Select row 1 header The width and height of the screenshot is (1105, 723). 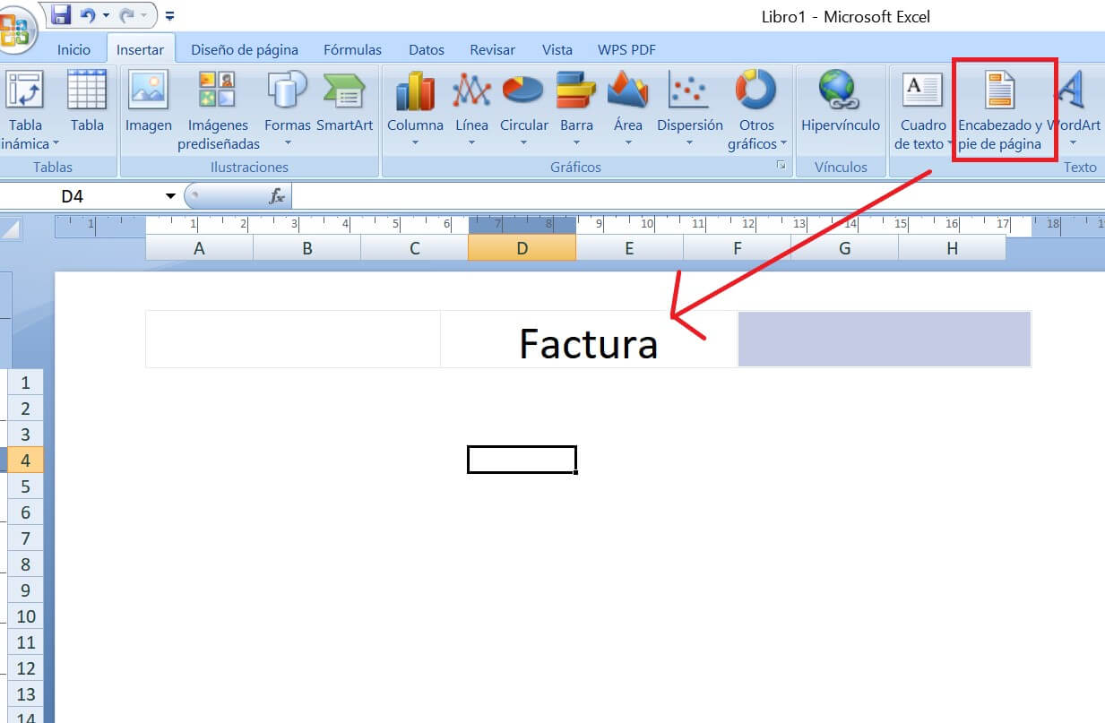pos(25,383)
